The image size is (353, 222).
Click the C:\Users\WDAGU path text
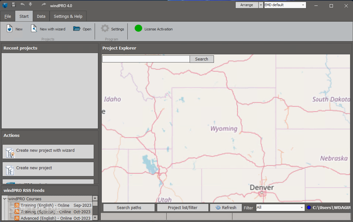coord(331,208)
